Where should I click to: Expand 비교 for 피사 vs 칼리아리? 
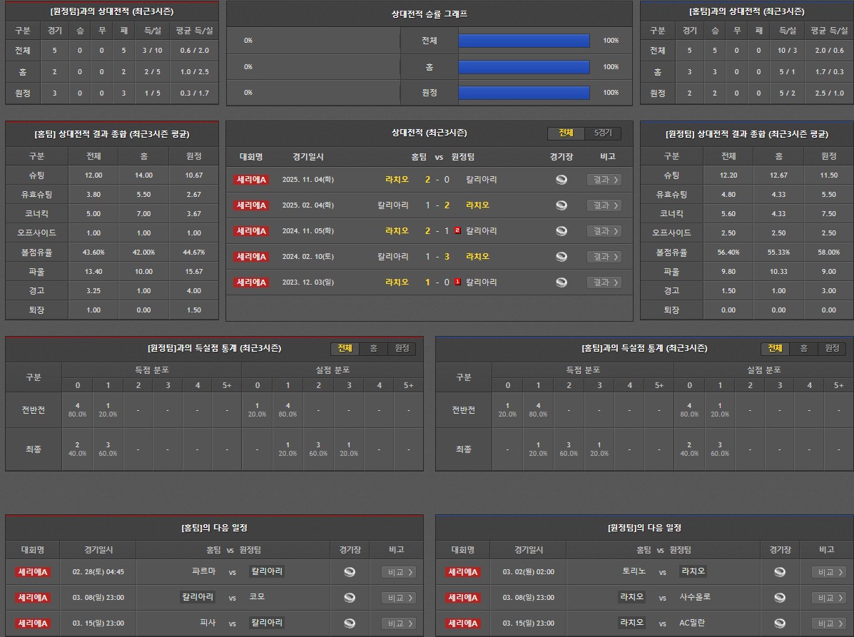pyautogui.click(x=399, y=623)
